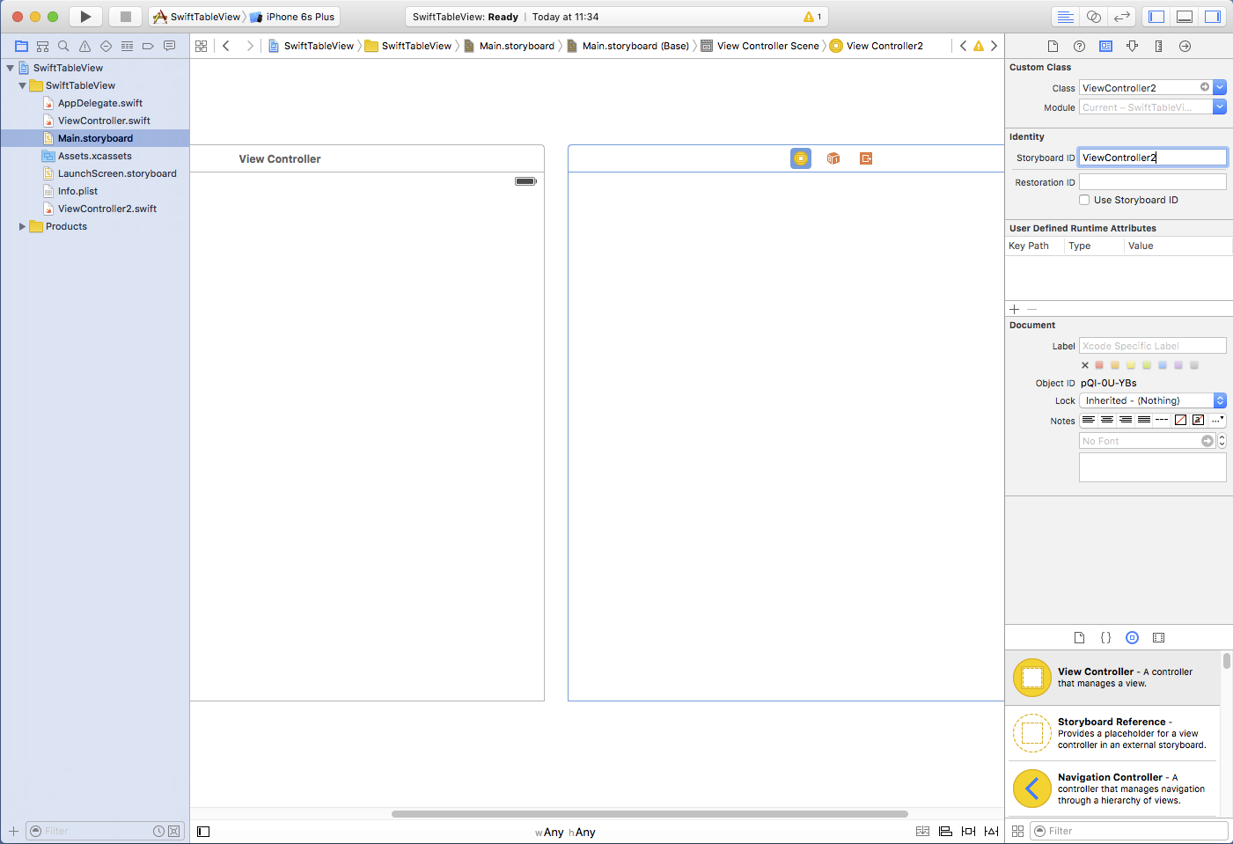Select ViewController2.swift in navigator
Screen dimensions: 1233x844
point(106,209)
